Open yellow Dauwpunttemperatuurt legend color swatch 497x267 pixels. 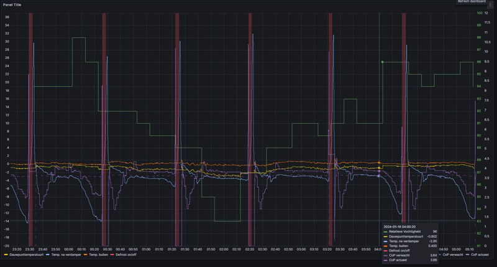(6, 255)
